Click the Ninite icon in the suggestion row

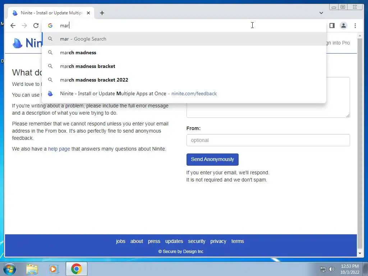click(x=50, y=94)
